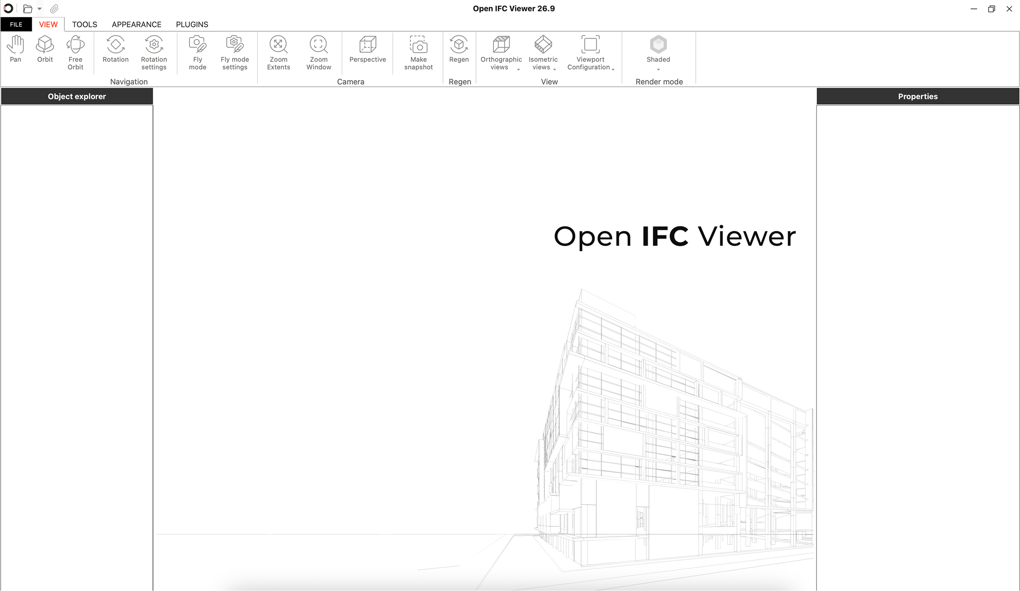Click the Rotation tool icon

tap(115, 49)
